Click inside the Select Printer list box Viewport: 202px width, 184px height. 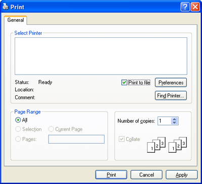[x=101, y=56]
